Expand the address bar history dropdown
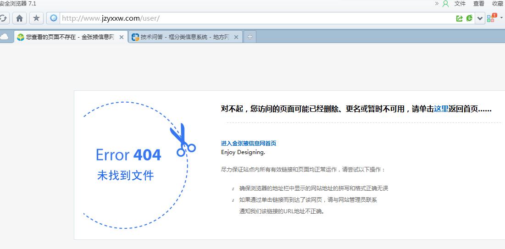This screenshot has height=249, width=505. click(x=480, y=18)
